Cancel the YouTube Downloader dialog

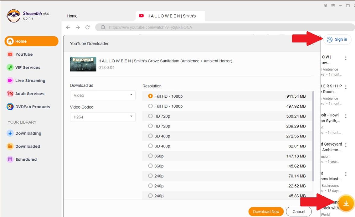pyautogui.click(x=299, y=212)
